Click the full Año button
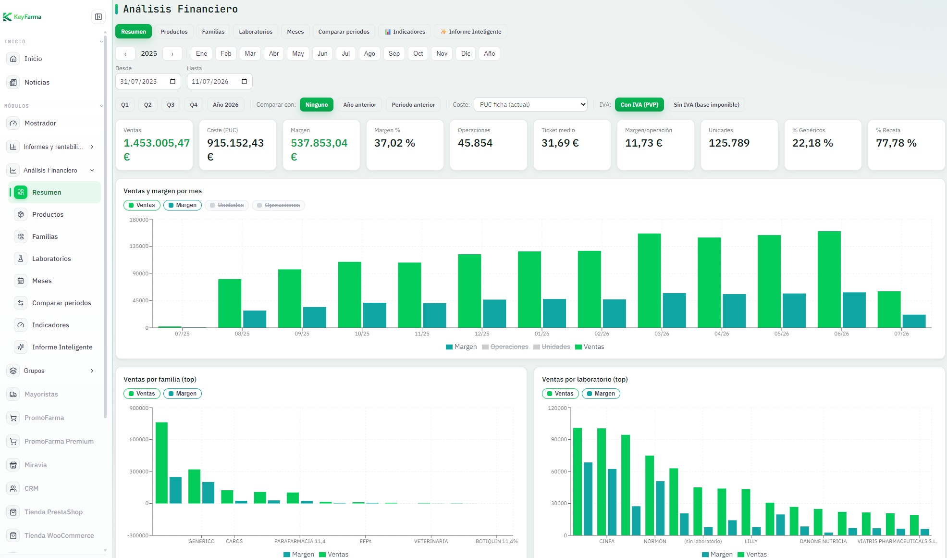 click(489, 53)
